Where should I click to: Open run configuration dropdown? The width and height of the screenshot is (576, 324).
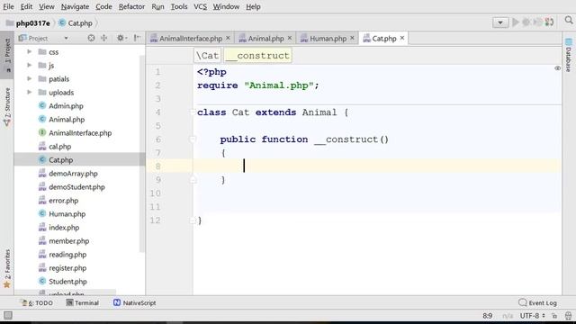[x=500, y=22]
